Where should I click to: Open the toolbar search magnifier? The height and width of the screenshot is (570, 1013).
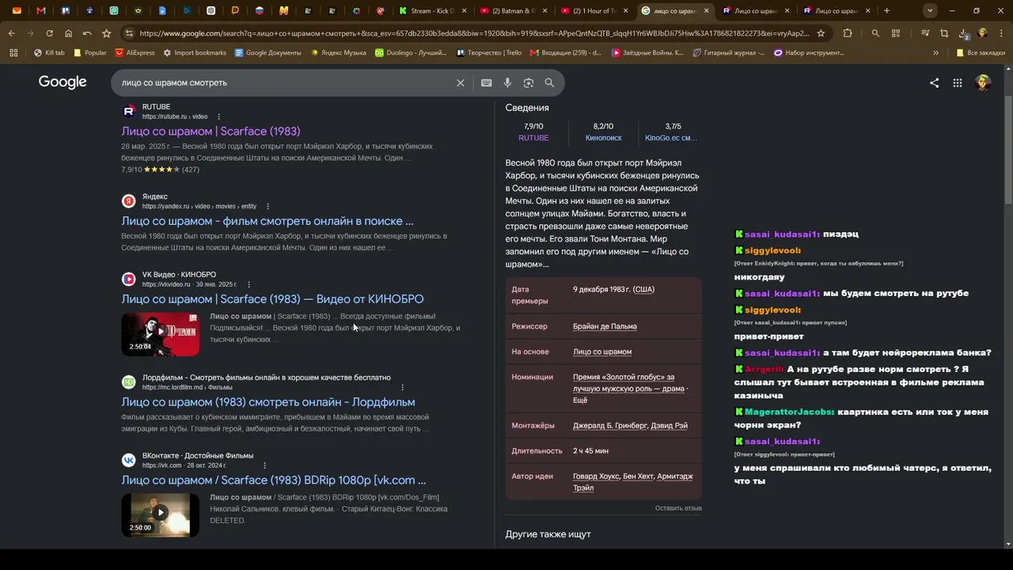click(875, 33)
